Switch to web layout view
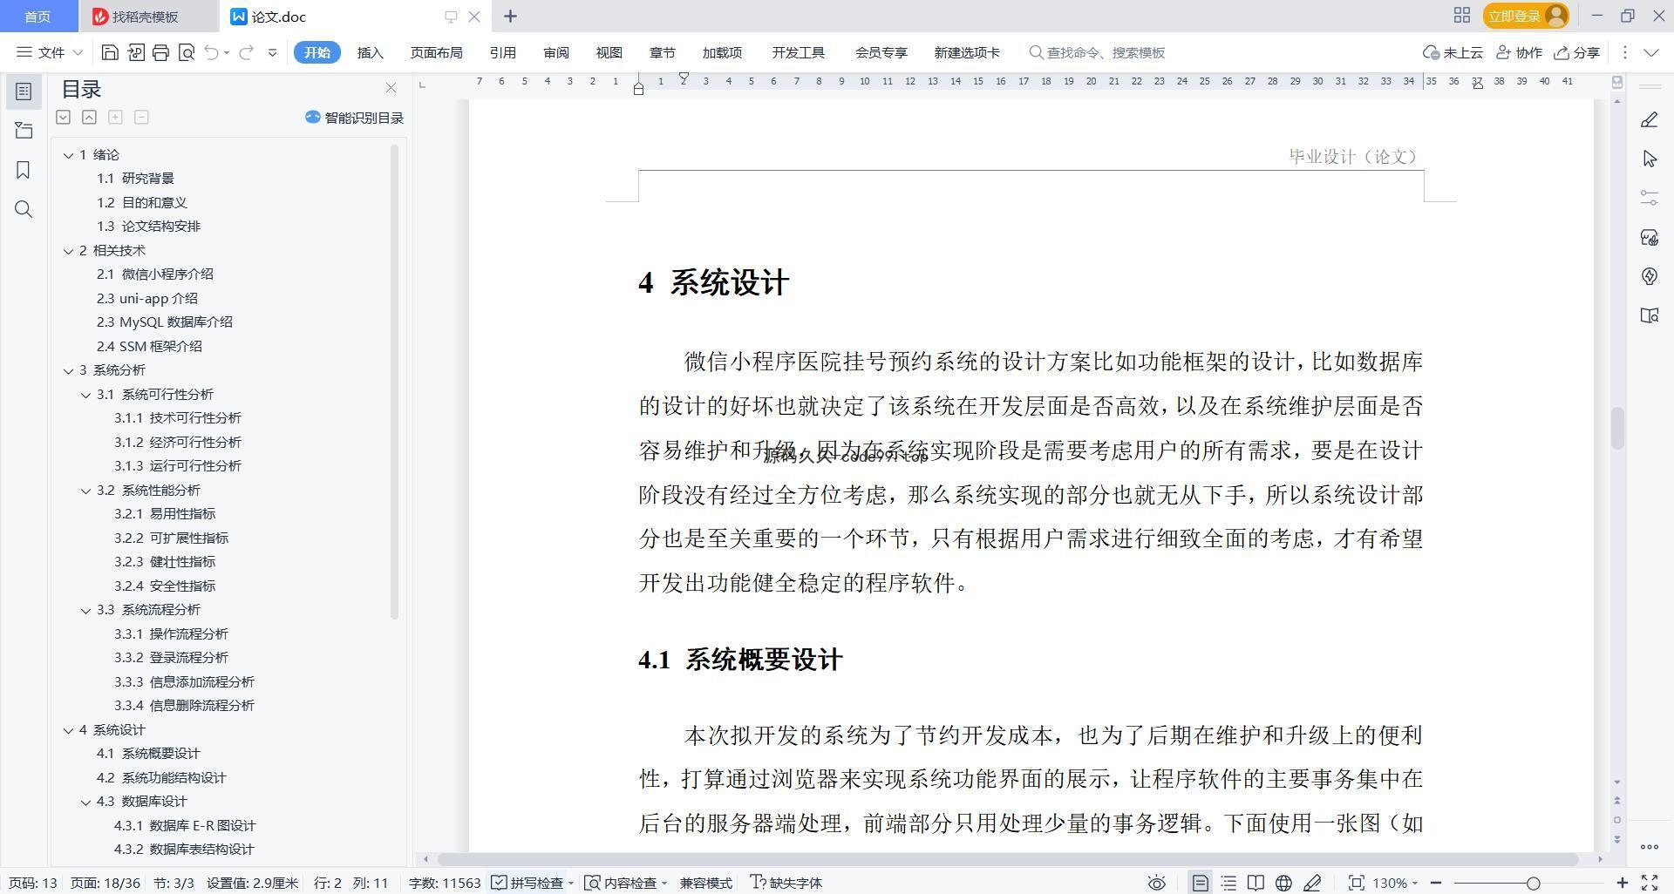 coord(1283,883)
